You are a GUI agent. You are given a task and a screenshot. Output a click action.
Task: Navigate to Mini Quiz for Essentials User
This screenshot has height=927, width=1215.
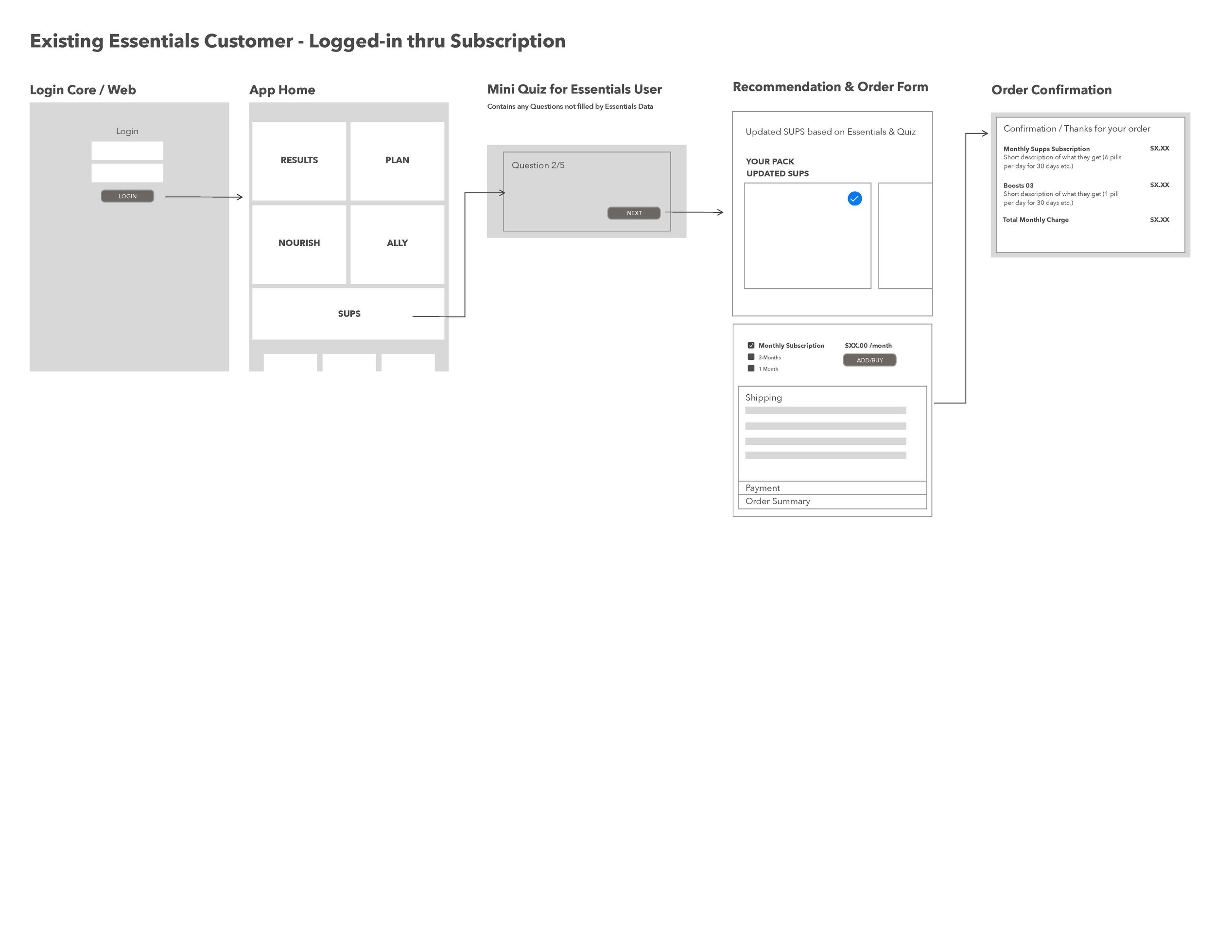[582, 89]
